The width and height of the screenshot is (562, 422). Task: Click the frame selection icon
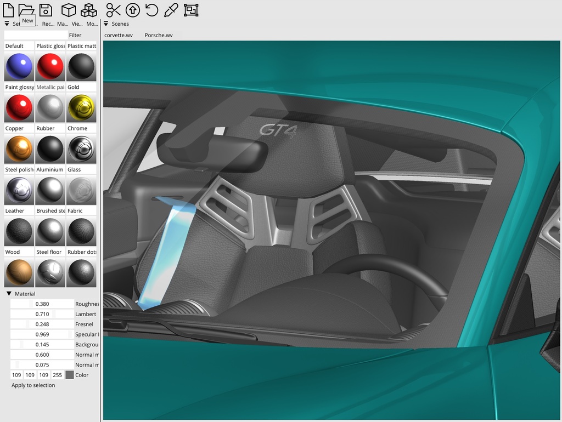coord(191,10)
